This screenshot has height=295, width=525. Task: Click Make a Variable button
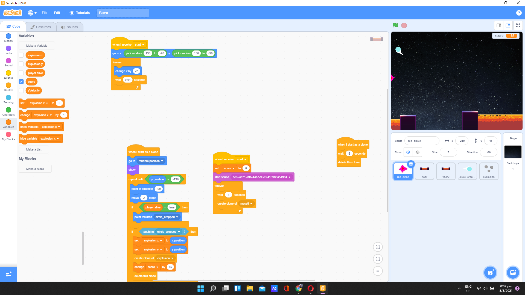pos(37,46)
